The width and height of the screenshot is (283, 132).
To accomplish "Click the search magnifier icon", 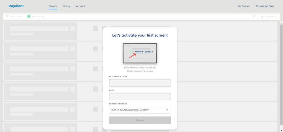I will (x=254, y=16).
